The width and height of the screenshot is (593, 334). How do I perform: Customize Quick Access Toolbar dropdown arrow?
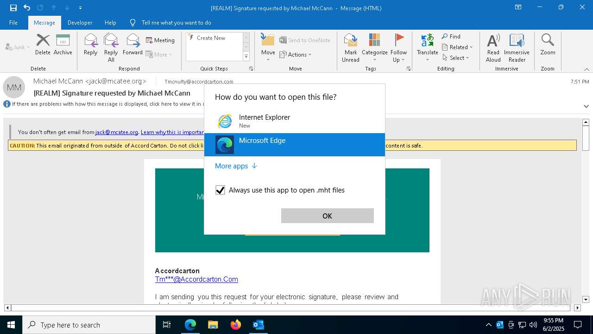81,8
